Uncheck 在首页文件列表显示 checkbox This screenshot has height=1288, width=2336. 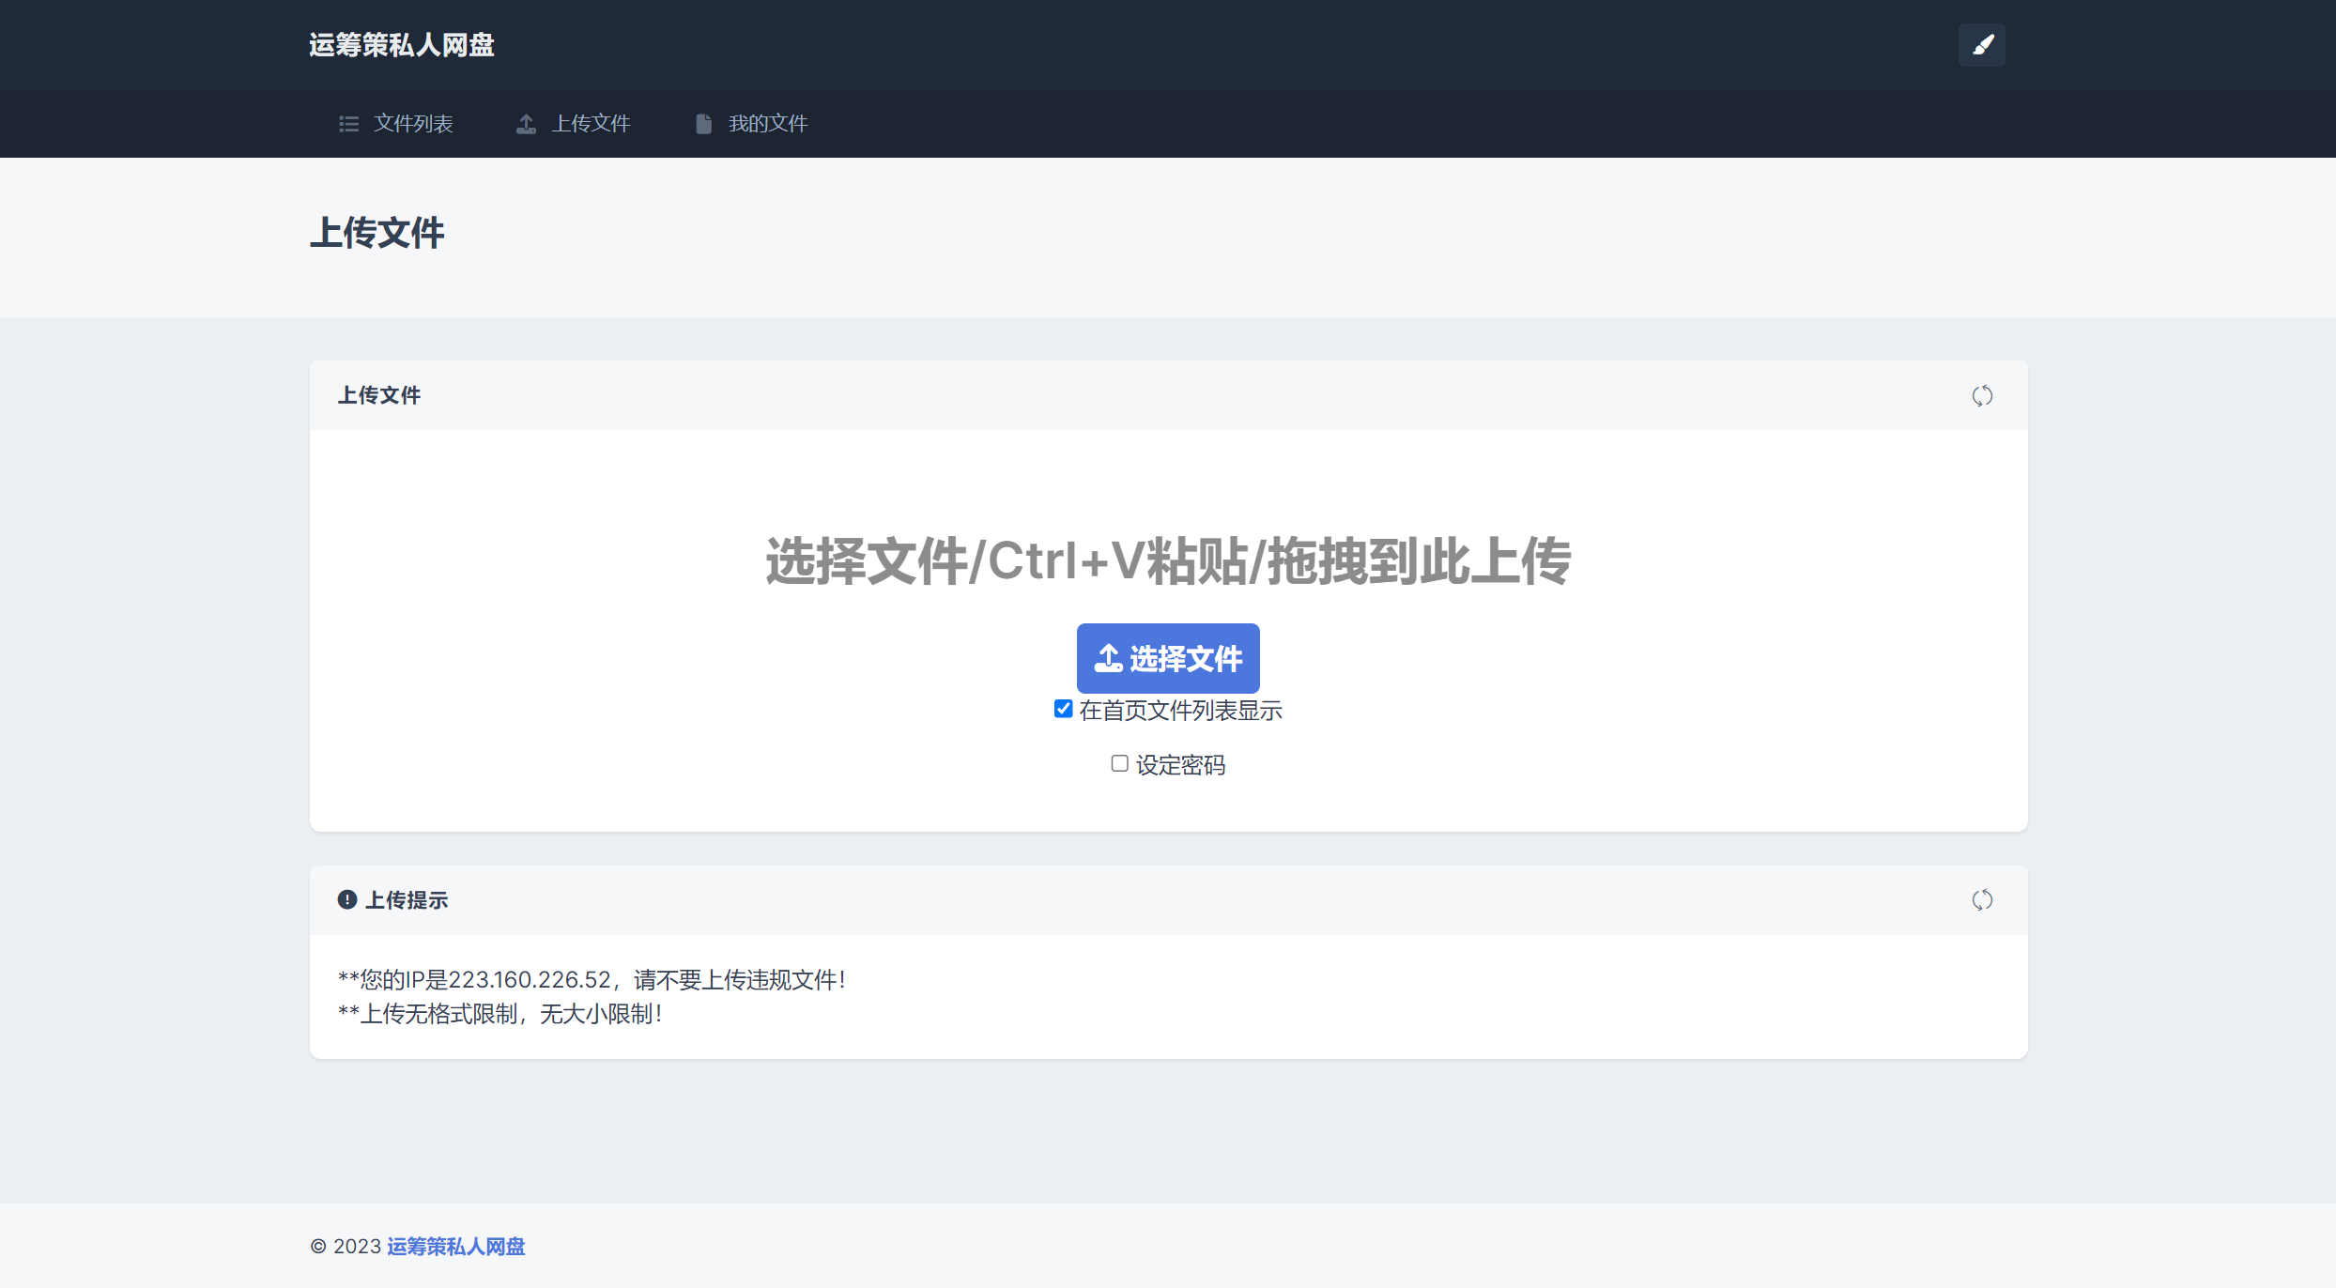pyautogui.click(x=1063, y=709)
